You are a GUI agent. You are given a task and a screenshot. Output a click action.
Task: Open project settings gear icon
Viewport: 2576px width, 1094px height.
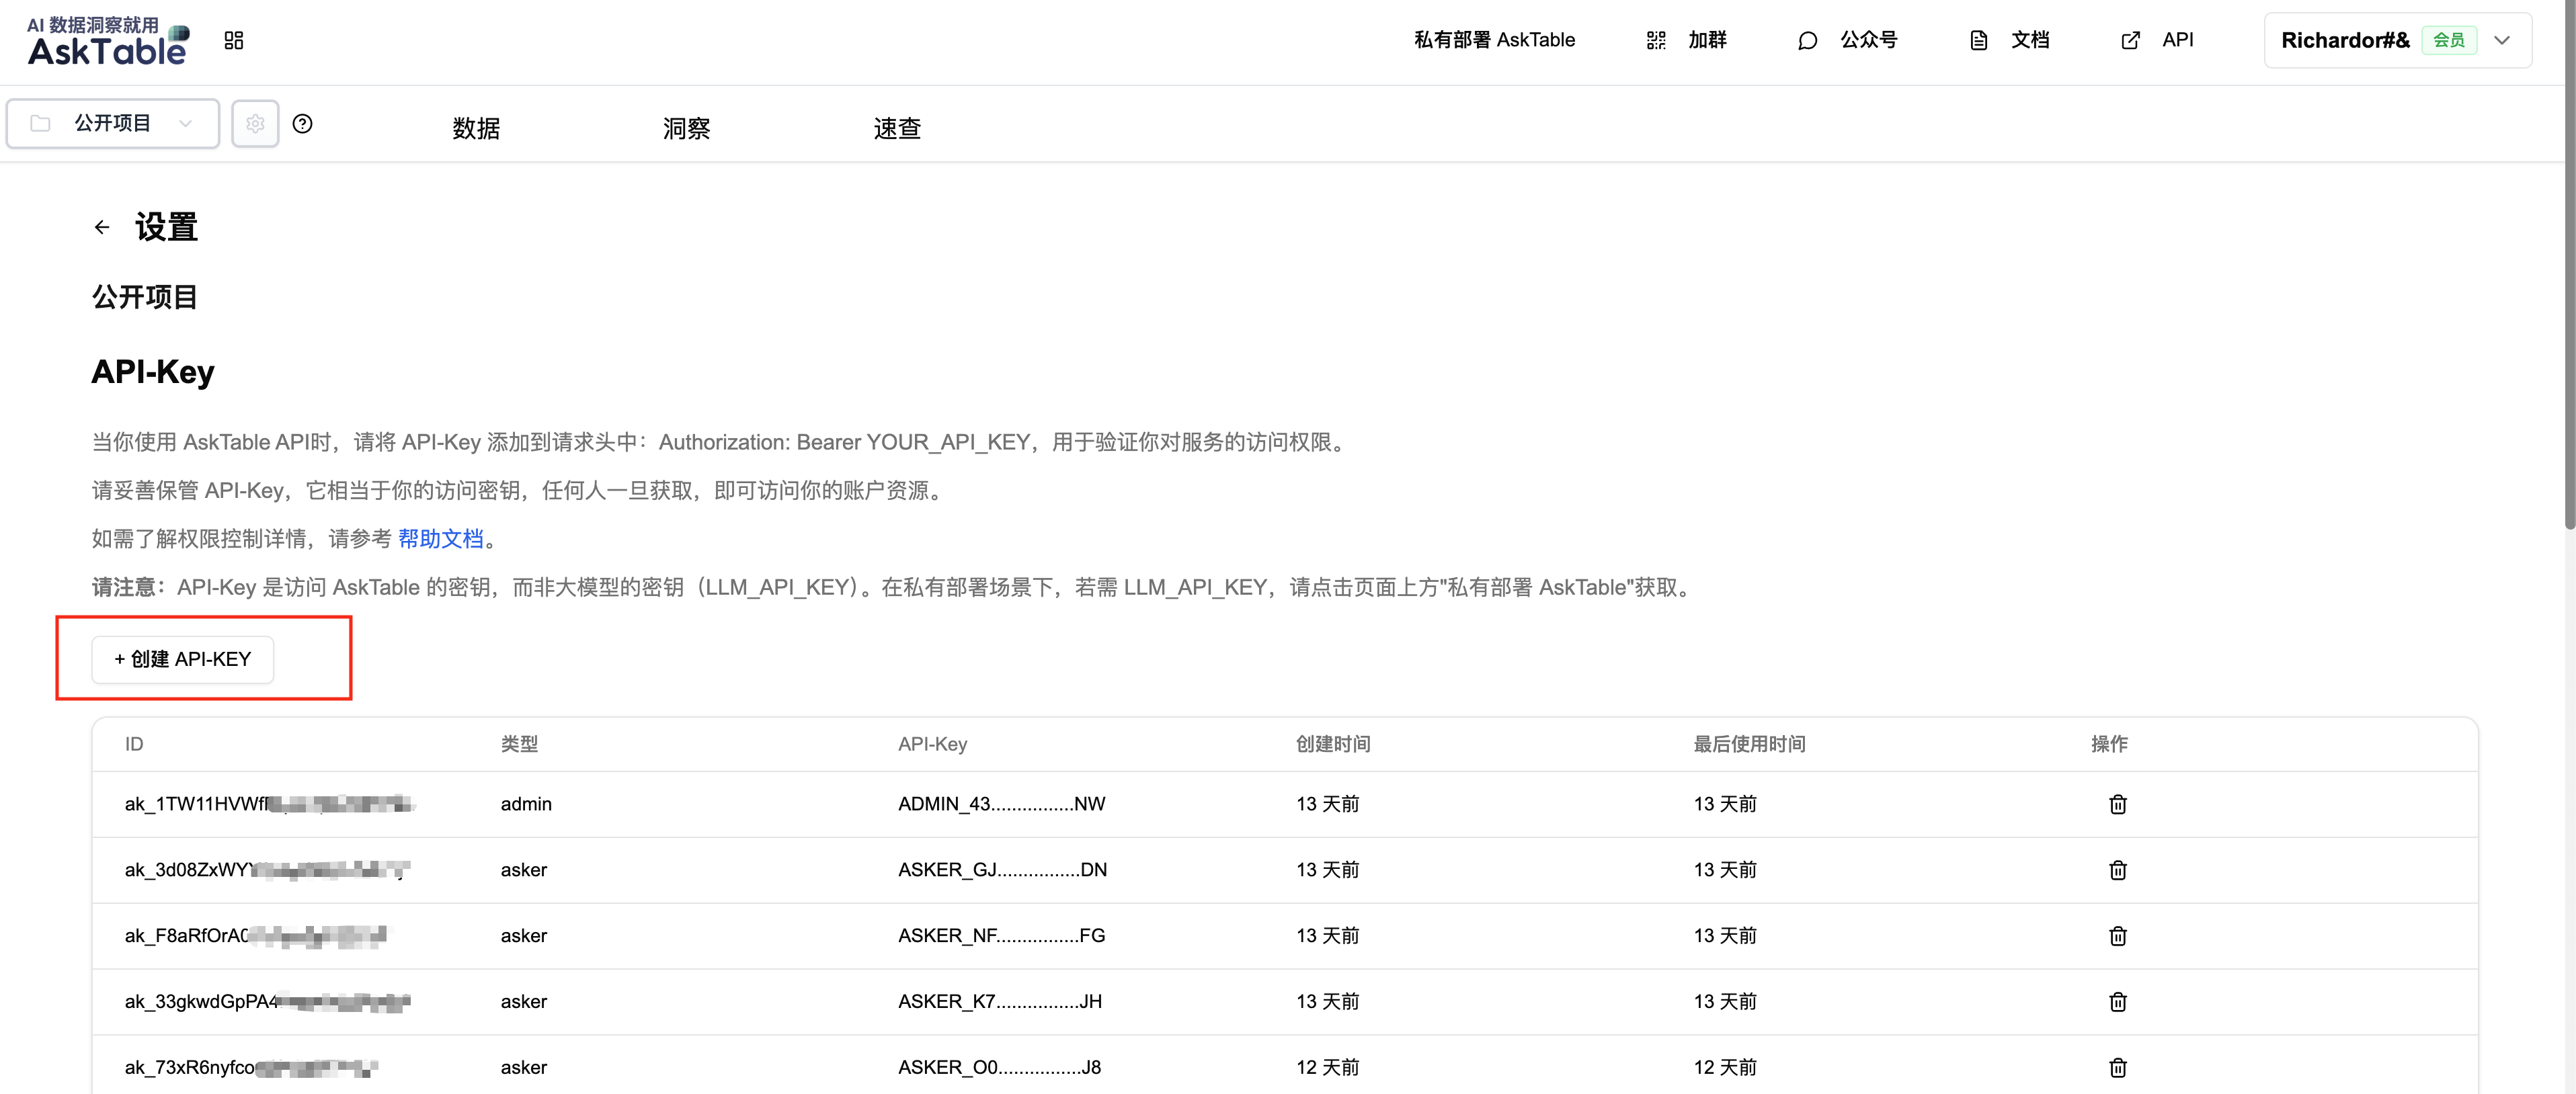pos(255,124)
